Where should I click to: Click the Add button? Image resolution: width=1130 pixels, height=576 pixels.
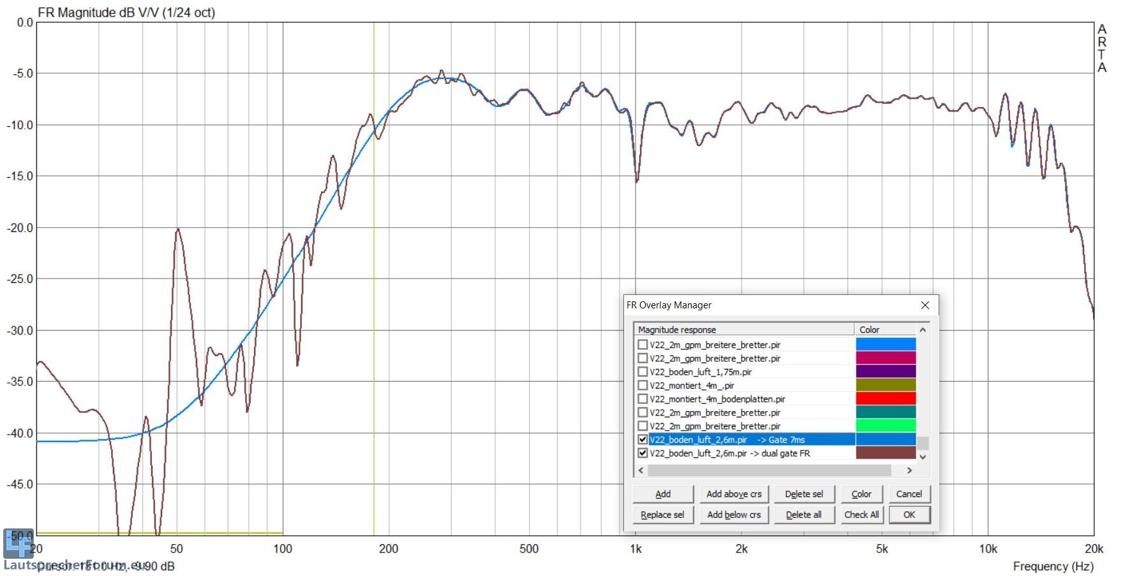(663, 494)
